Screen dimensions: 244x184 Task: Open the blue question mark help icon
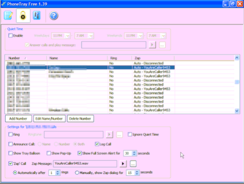pos(53,16)
